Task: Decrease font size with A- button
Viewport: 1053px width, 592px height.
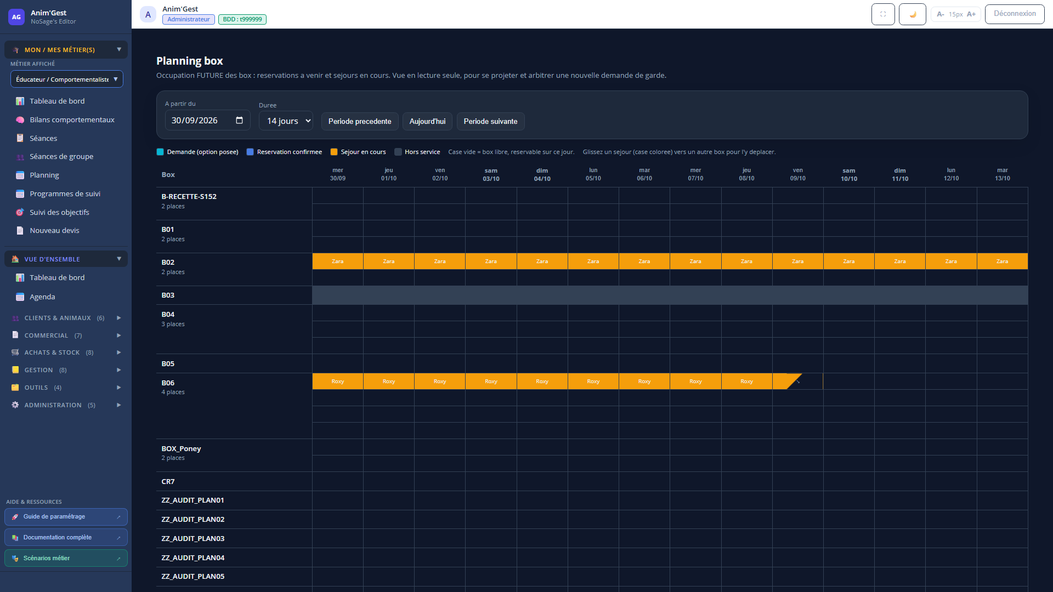Action: [x=940, y=14]
